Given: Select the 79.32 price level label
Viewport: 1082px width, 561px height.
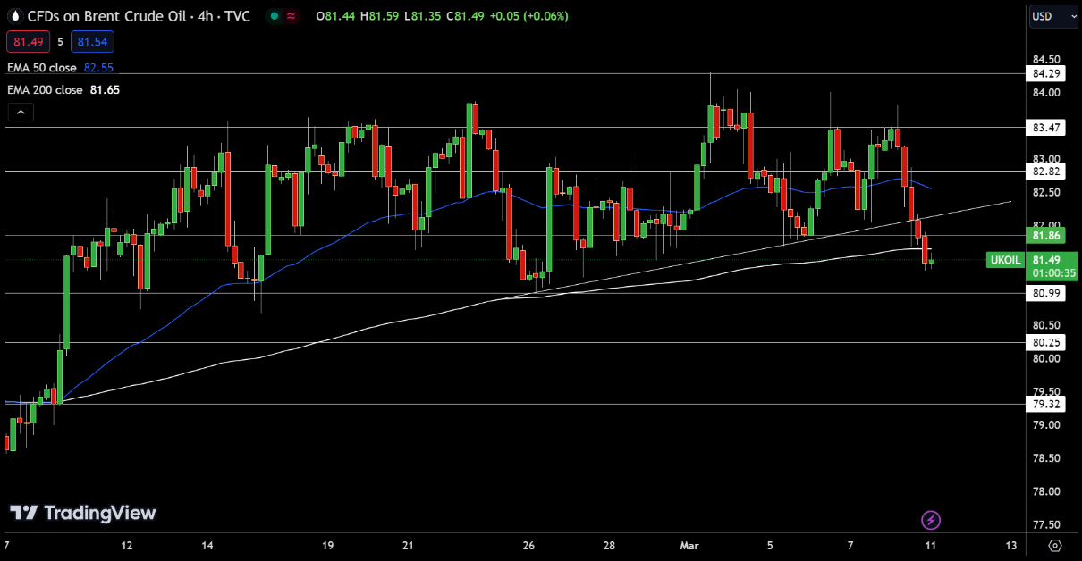Looking at the screenshot, I should pos(1046,404).
